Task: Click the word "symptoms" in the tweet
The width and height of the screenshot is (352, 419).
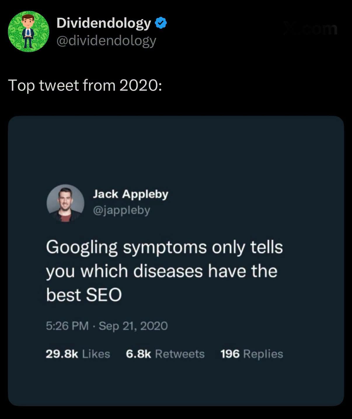Action: (x=165, y=248)
